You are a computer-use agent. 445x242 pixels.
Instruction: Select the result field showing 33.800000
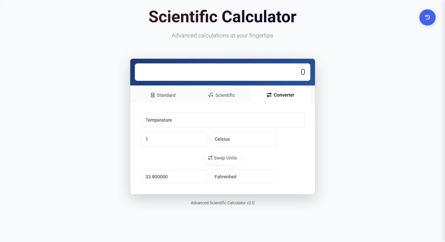point(174,177)
